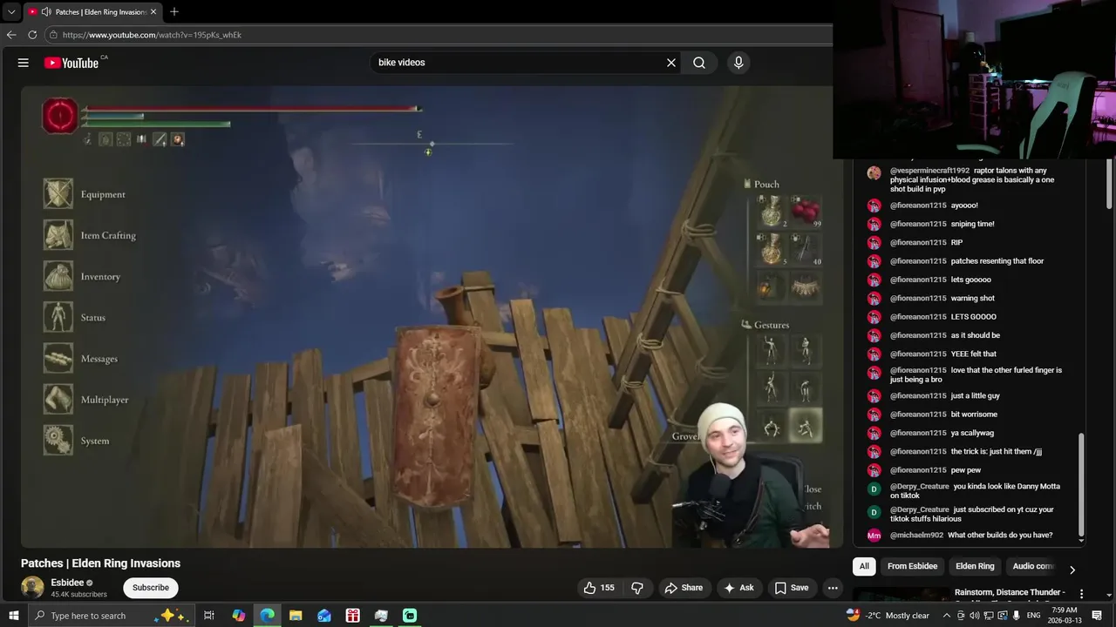Click the Item Crafting menu icon in video
The image size is (1116, 627).
click(58, 234)
